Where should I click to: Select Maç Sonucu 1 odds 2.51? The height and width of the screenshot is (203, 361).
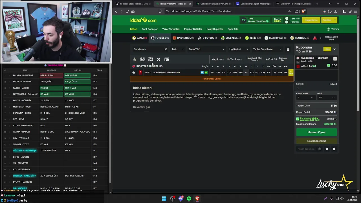(212, 72)
